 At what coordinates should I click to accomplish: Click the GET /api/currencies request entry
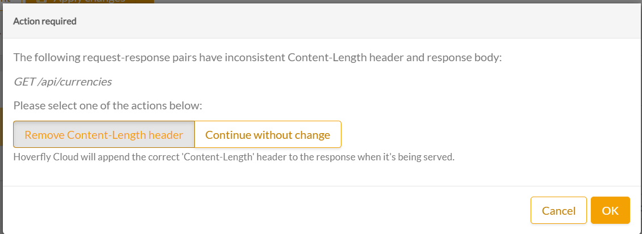tap(62, 82)
